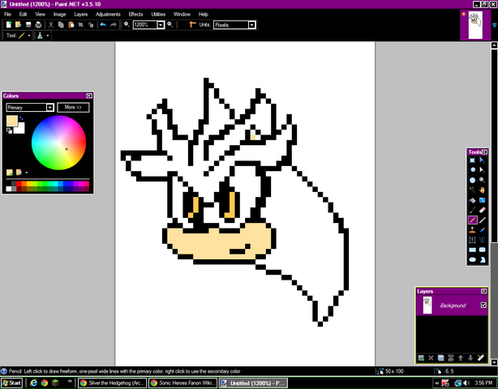The width and height of the screenshot is (498, 389).
Task: Select the Line/Curve tool
Action: tap(482, 240)
